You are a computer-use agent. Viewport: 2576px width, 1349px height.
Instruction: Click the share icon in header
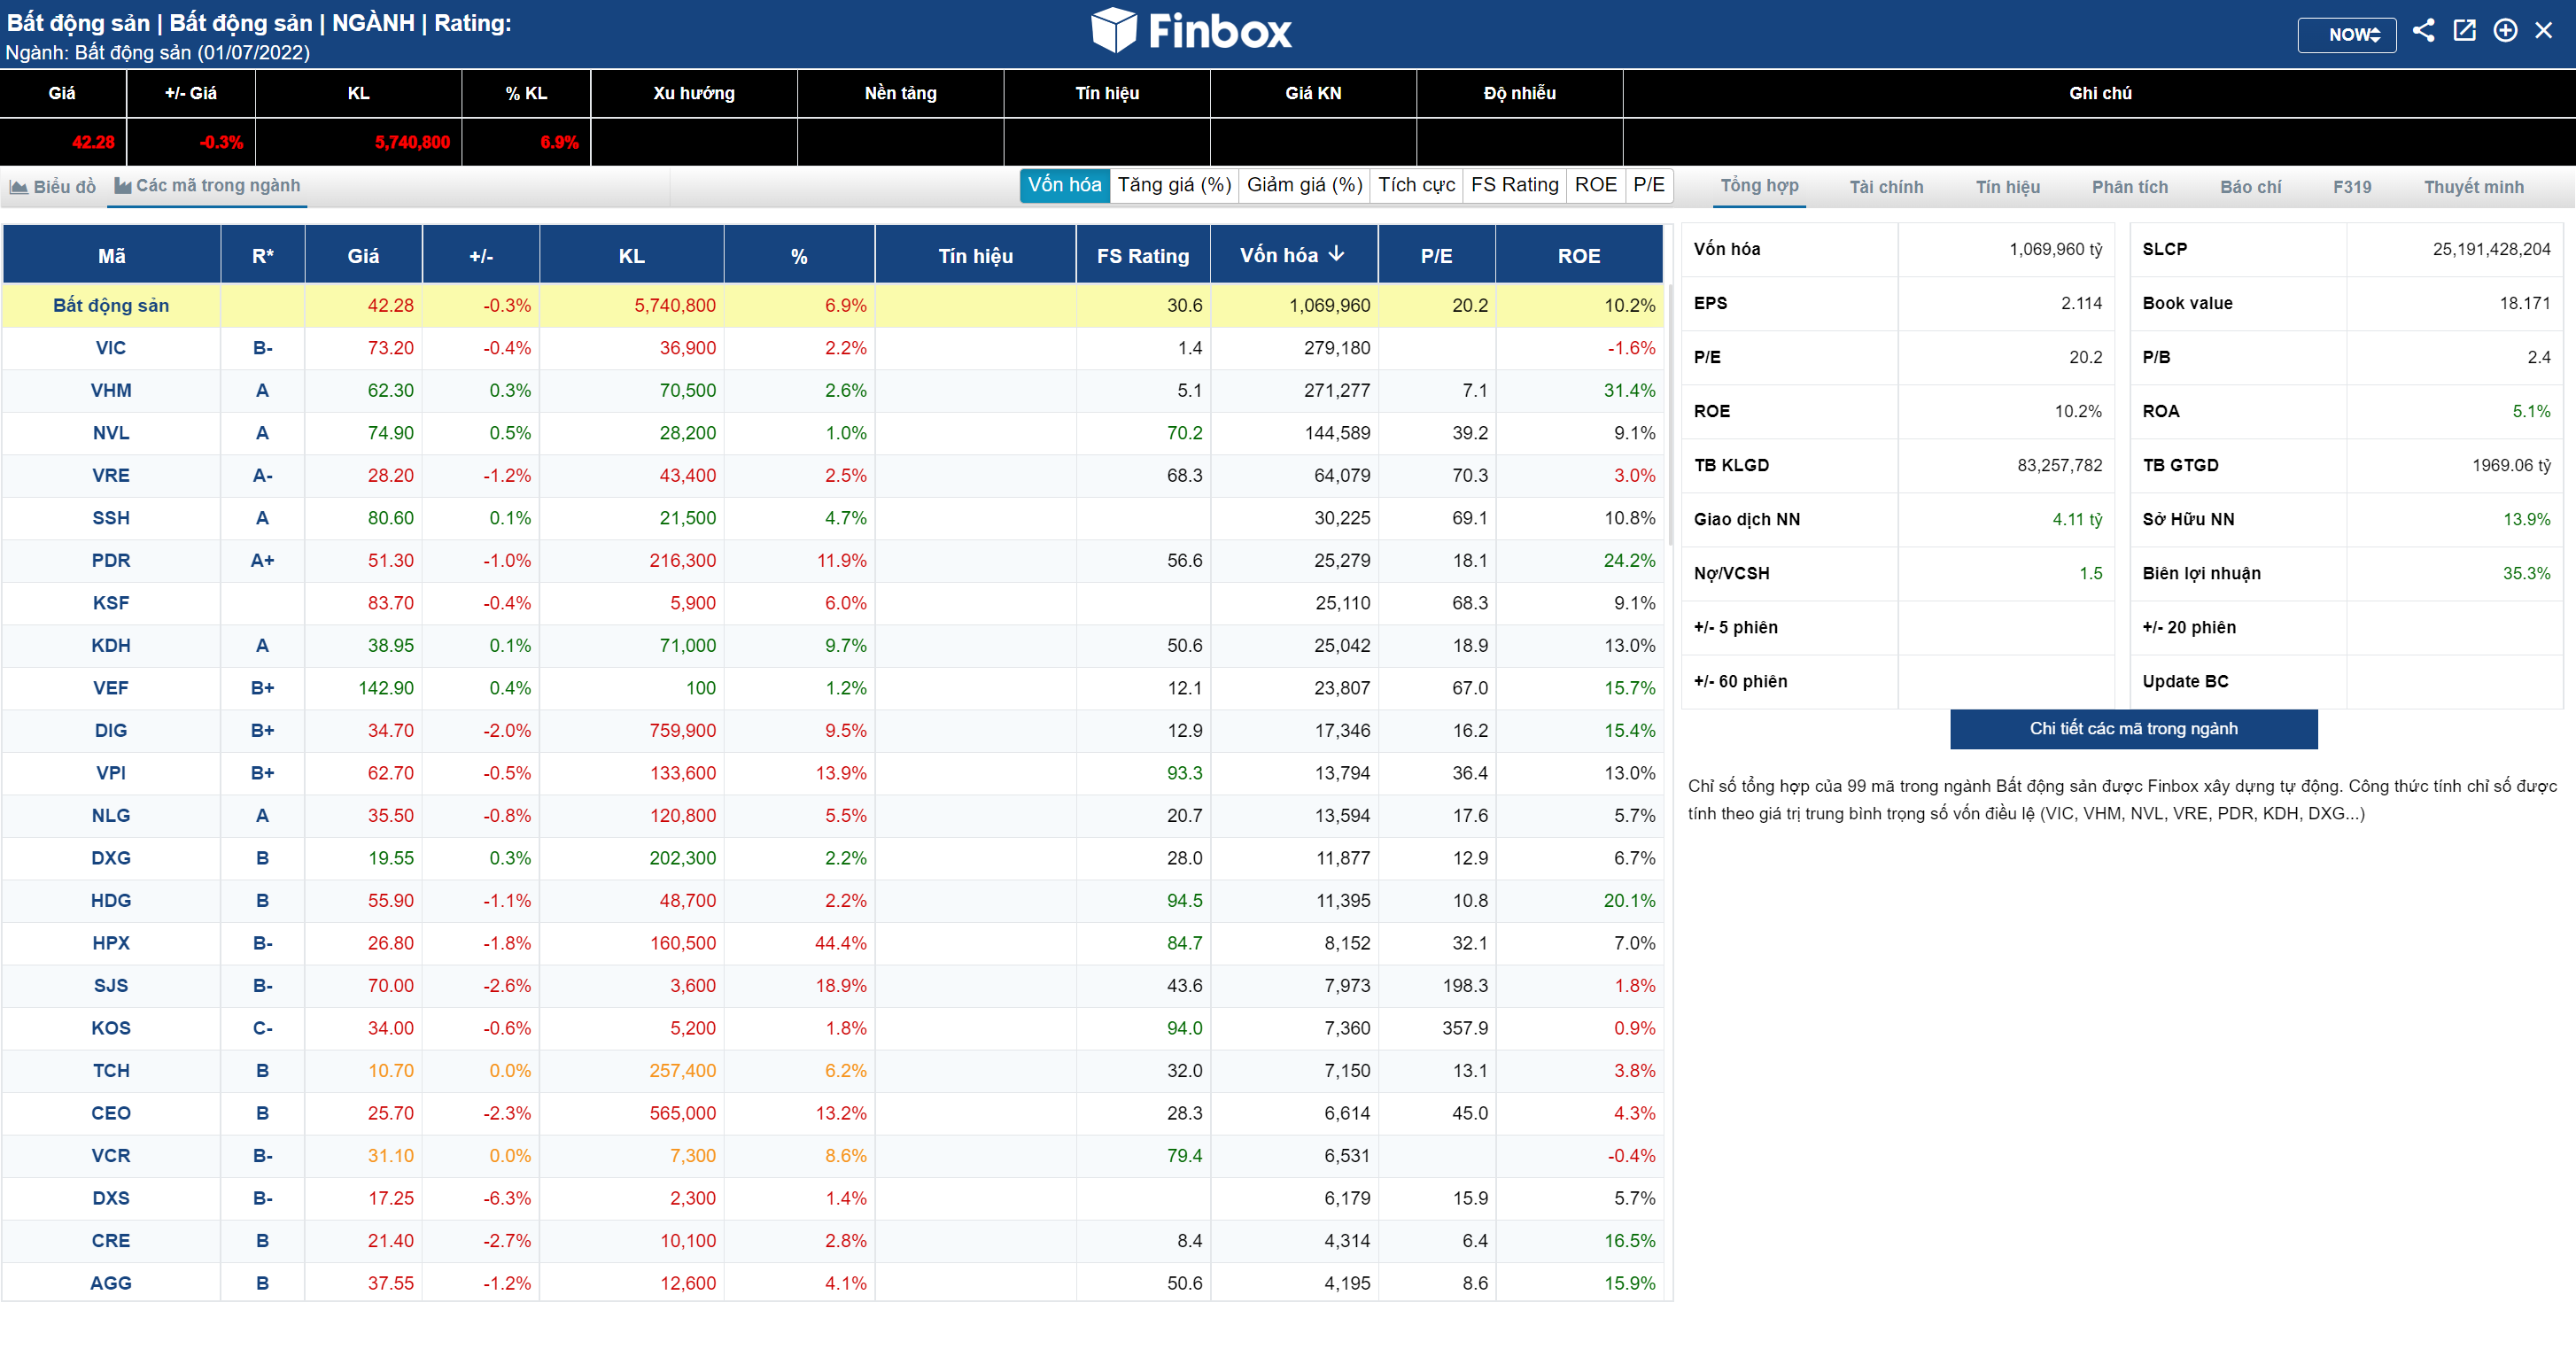[2423, 30]
